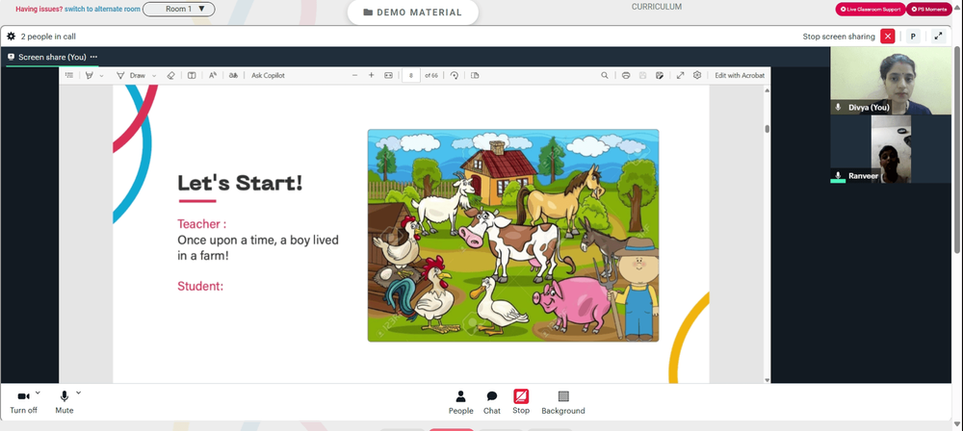Enter PDF full screen mode
Viewport: 963px width, 431px height.
tap(681, 75)
